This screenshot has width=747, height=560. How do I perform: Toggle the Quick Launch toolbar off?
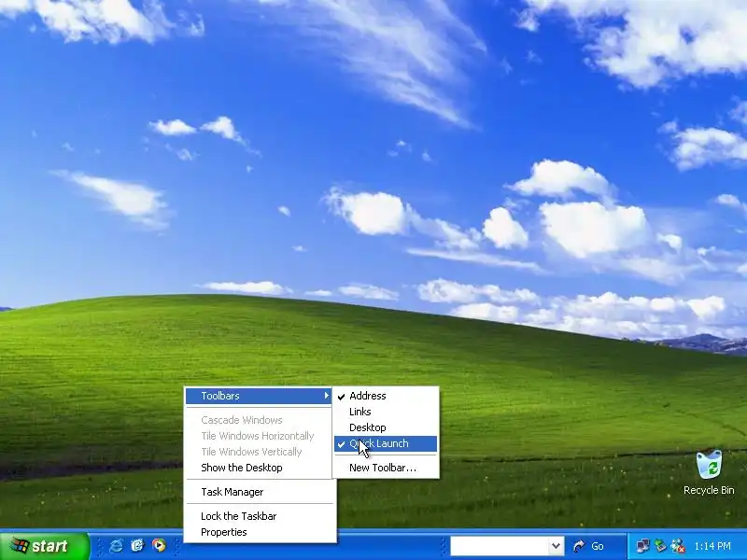pos(385,444)
